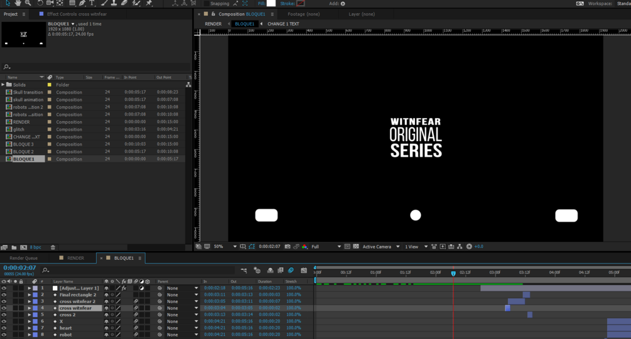Delete selected project item trash icon
Image resolution: width=631 pixels, height=339 pixels.
click(x=53, y=247)
